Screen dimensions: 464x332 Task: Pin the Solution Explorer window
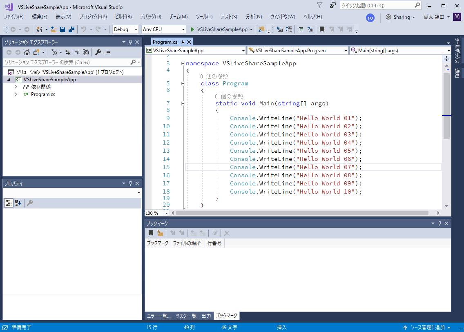pos(130,42)
